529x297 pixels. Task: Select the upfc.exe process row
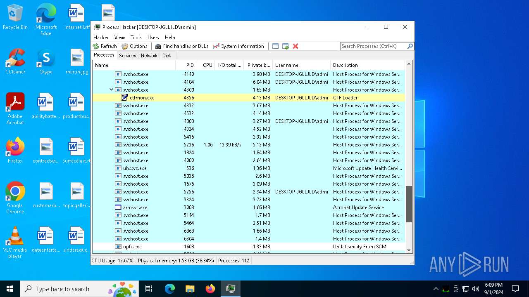[x=249, y=247]
